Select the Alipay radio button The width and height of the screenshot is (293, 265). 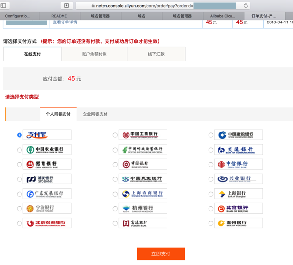(x=19, y=135)
